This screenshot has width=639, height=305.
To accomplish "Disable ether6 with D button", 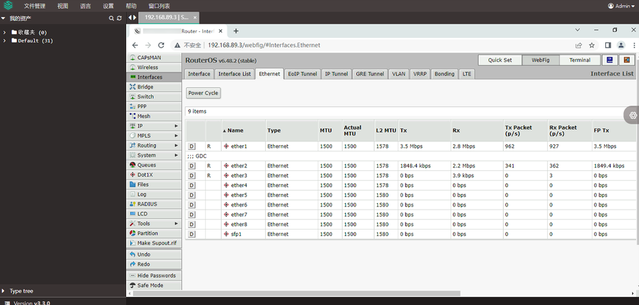I will click(x=192, y=205).
